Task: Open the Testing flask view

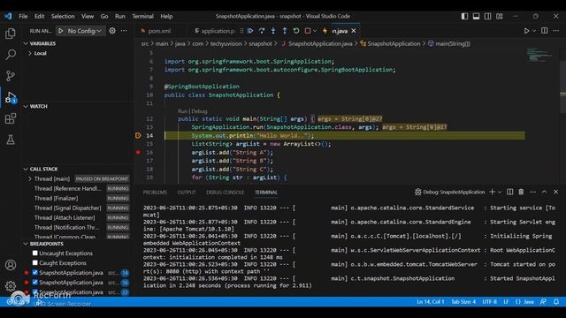Action: coord(11,140)
